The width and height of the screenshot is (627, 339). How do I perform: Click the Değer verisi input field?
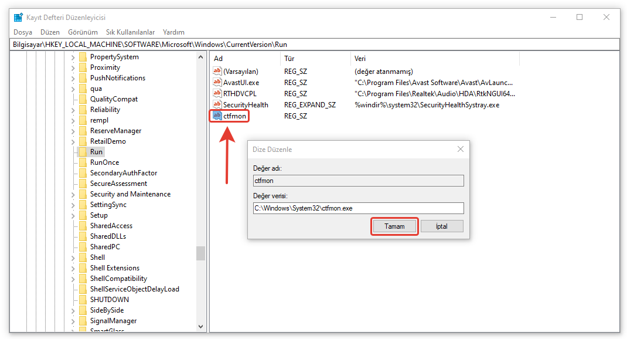[358, 208]
